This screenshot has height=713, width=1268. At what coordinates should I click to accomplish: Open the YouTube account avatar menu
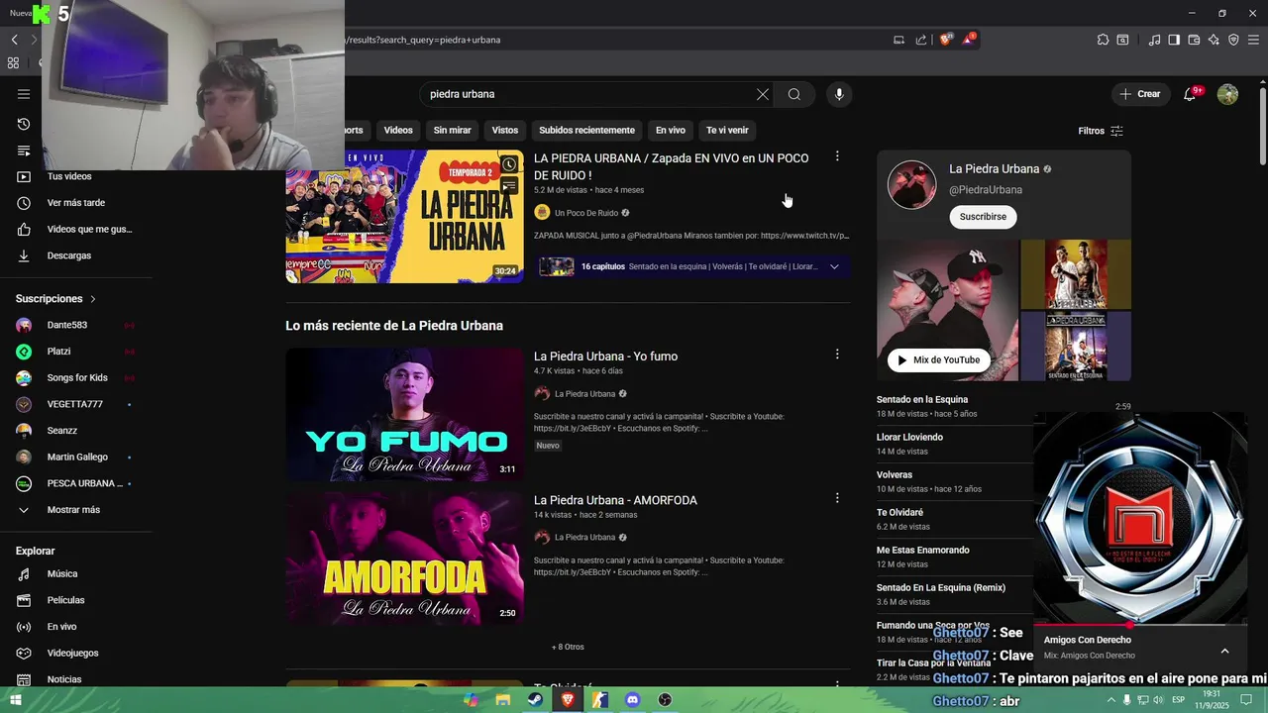click(1227, 94)
